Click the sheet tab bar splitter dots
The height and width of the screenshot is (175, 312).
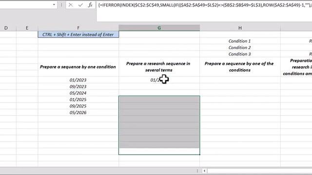click(197, 171)
